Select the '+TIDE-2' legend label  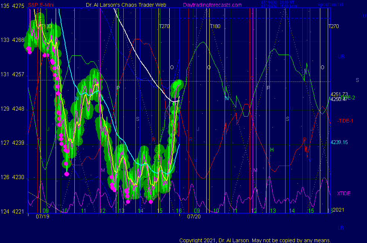[347, 98]
